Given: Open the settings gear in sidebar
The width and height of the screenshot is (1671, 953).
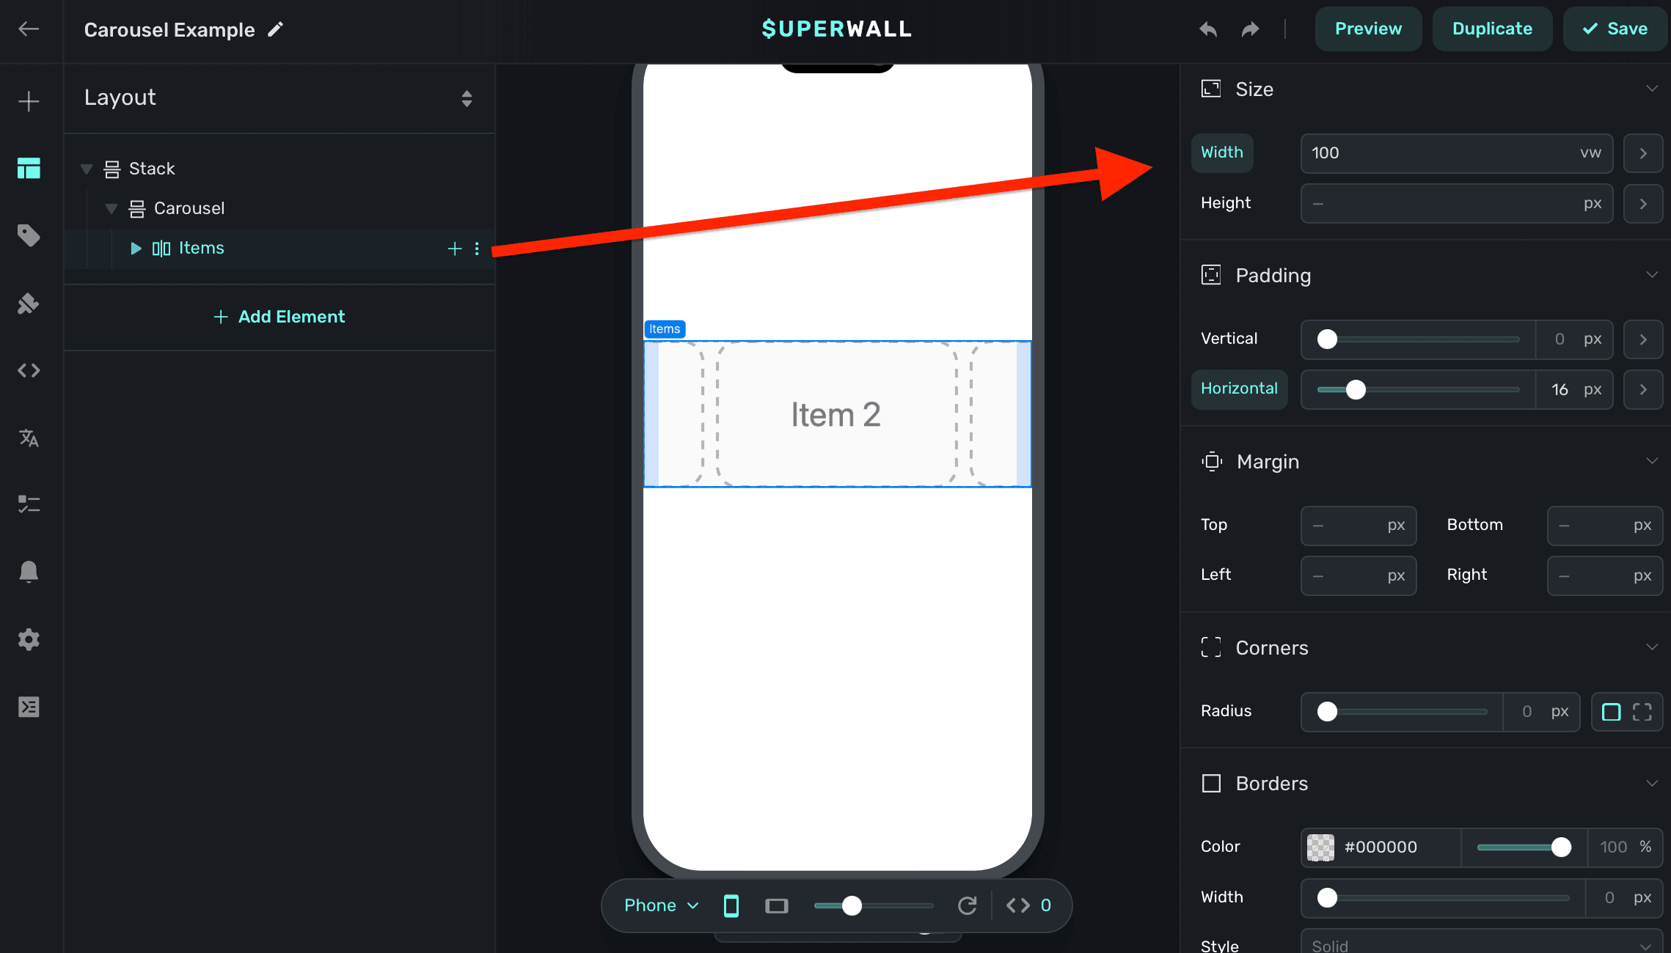Looking at the screenshot, I should 29,639.
